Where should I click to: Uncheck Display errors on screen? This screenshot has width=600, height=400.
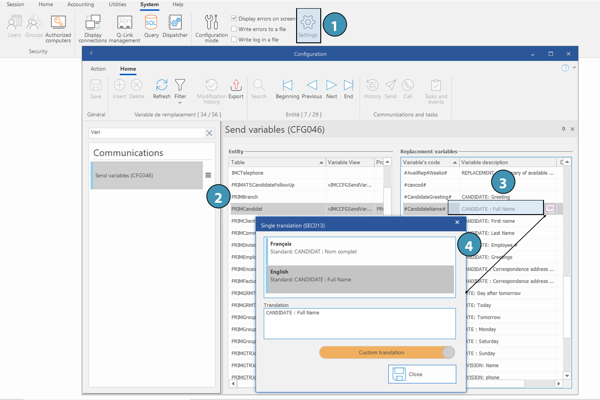click(234, 19)
